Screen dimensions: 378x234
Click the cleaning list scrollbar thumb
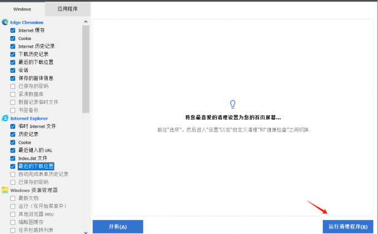click(x=86, y=69)
